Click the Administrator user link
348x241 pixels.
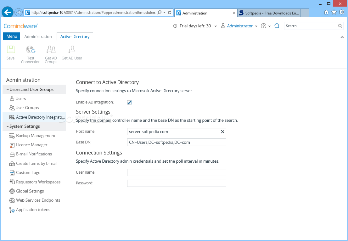[x=240, y=26]
